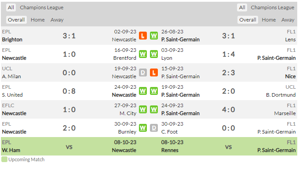Click the orange L badge for Brighton vs Newcastle

[x=142, y=36]
